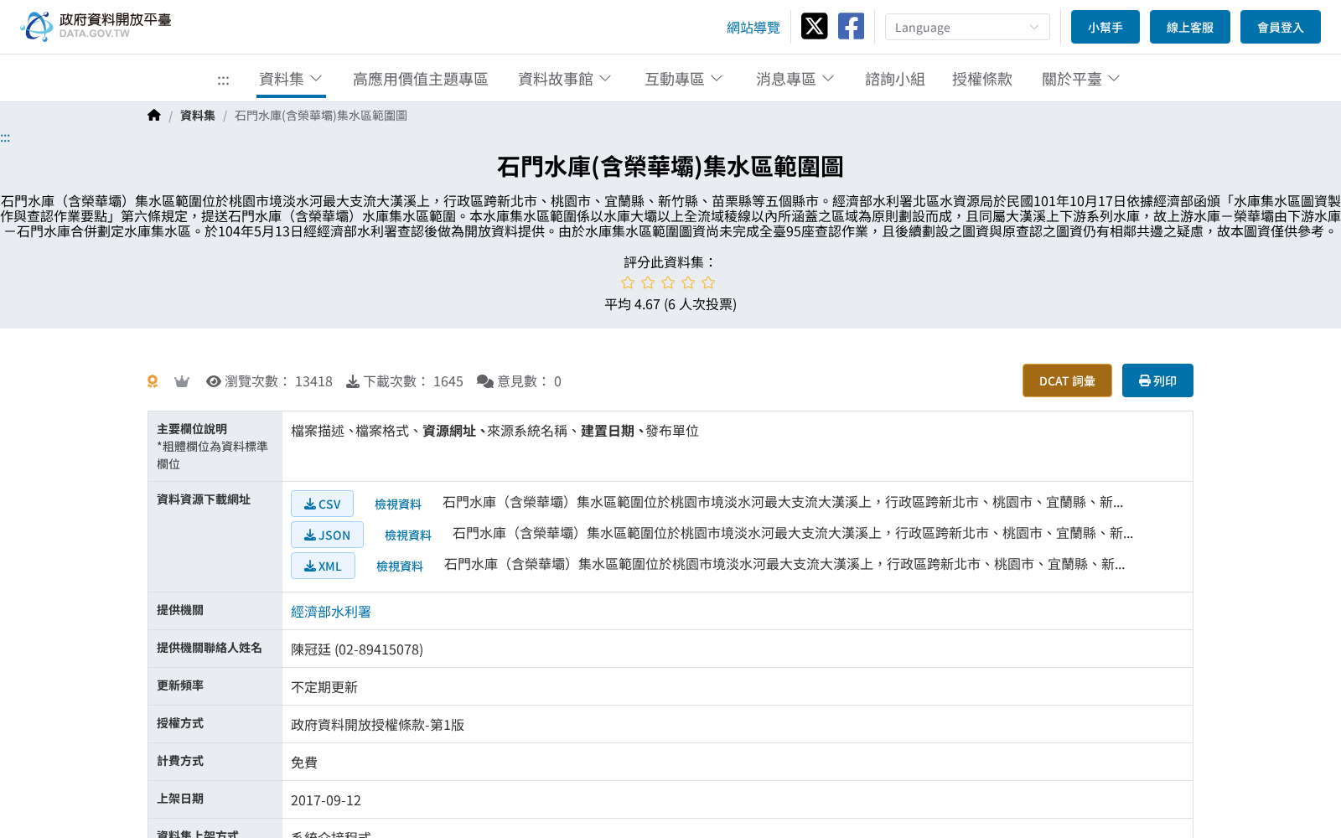Open the 經濟部水利署 agency link
Image resolution: width=1341 pixels, height=838 pixels.
(x=331, y=612)
